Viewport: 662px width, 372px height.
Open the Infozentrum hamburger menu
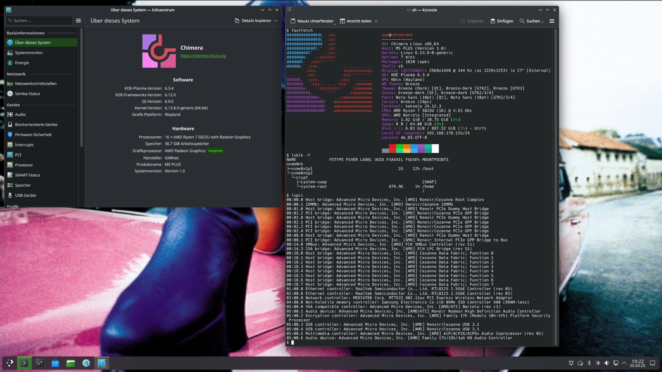pos(79,21)
